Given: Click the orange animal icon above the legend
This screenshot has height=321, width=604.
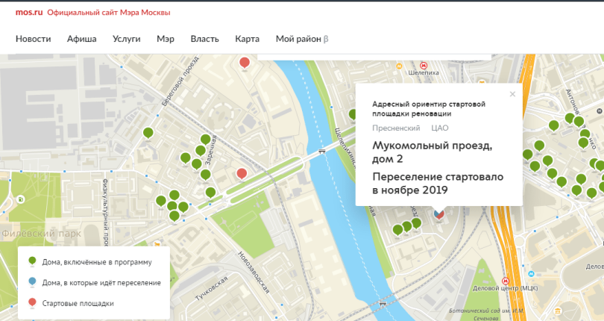Looking at the screenshot, I should pyautogui.click(x=157, y=244).
